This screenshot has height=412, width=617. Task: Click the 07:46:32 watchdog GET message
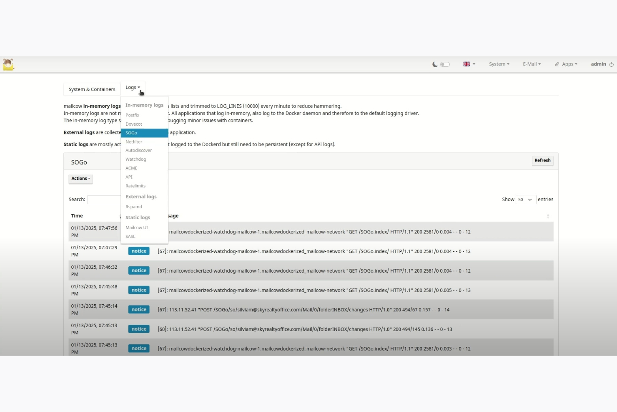click(314, 271)
